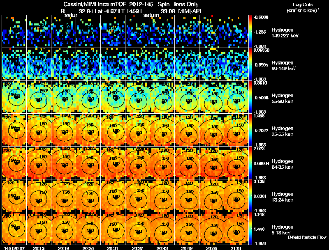Click the color bar beside Hydrogen 5-13 keV
The width and height of the screenshot is (329, 250).
click(250, 229)
